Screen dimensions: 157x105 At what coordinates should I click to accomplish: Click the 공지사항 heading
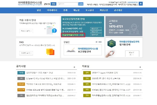[x=21, y=66]
